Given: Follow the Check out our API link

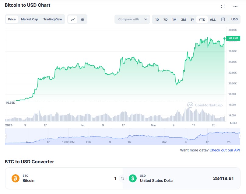Looking at the screenshot, I should point(224,150).
